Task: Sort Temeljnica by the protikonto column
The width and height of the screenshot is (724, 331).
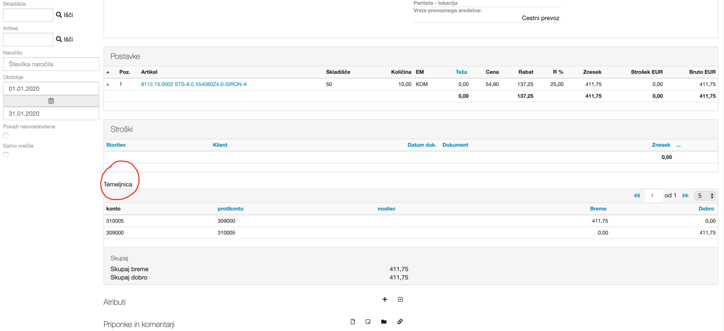Action: [x=230, y=208]
